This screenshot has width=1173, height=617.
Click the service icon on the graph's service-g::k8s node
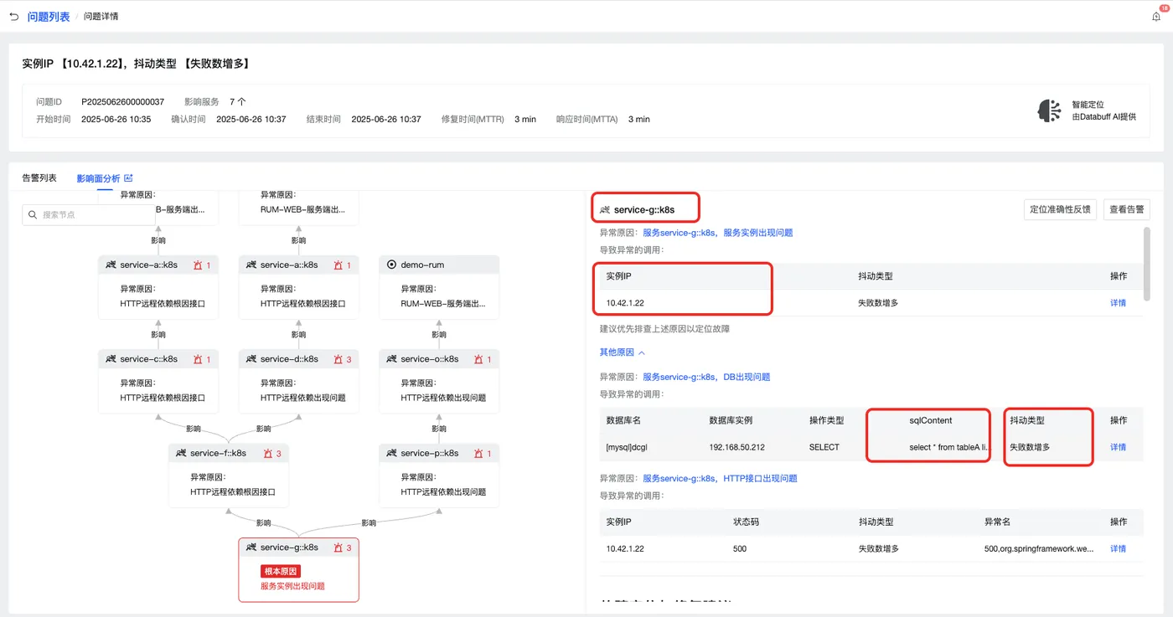coord(251,548)
